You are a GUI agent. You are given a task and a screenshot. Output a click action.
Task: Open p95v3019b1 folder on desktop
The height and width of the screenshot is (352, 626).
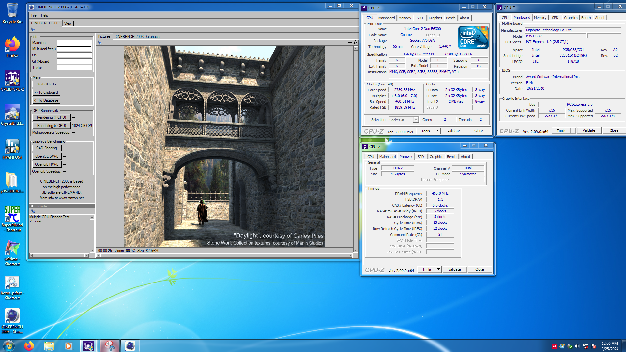tap(12, 183)
